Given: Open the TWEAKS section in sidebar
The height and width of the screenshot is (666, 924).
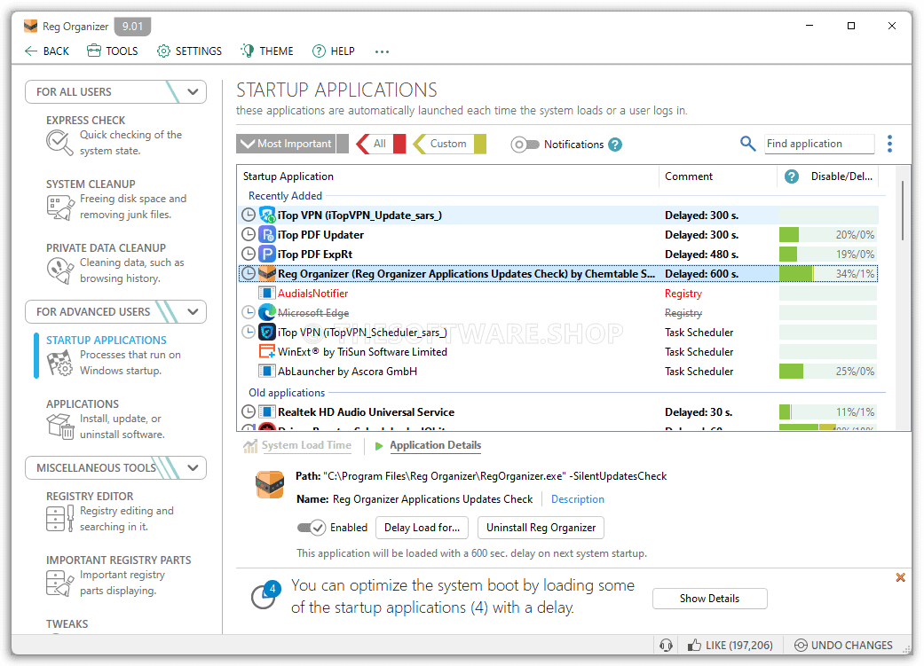Looking at the screenshot, I should tap(67, 623).
